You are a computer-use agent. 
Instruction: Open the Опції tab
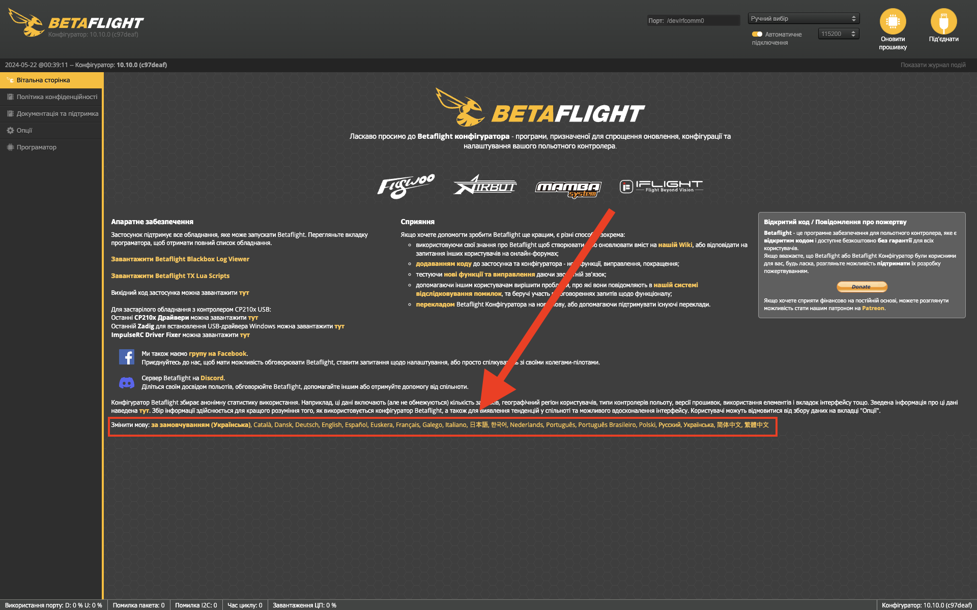pyautogui.click(x=51, y=131)
